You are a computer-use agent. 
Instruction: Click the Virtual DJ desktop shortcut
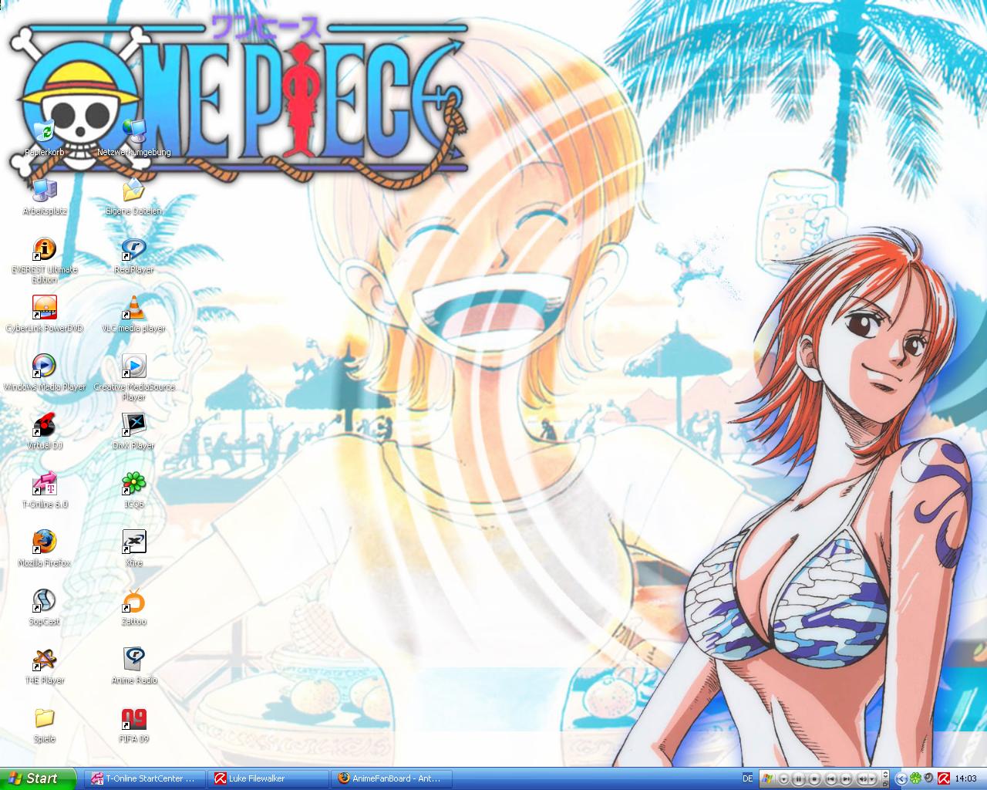coord(45,425)
